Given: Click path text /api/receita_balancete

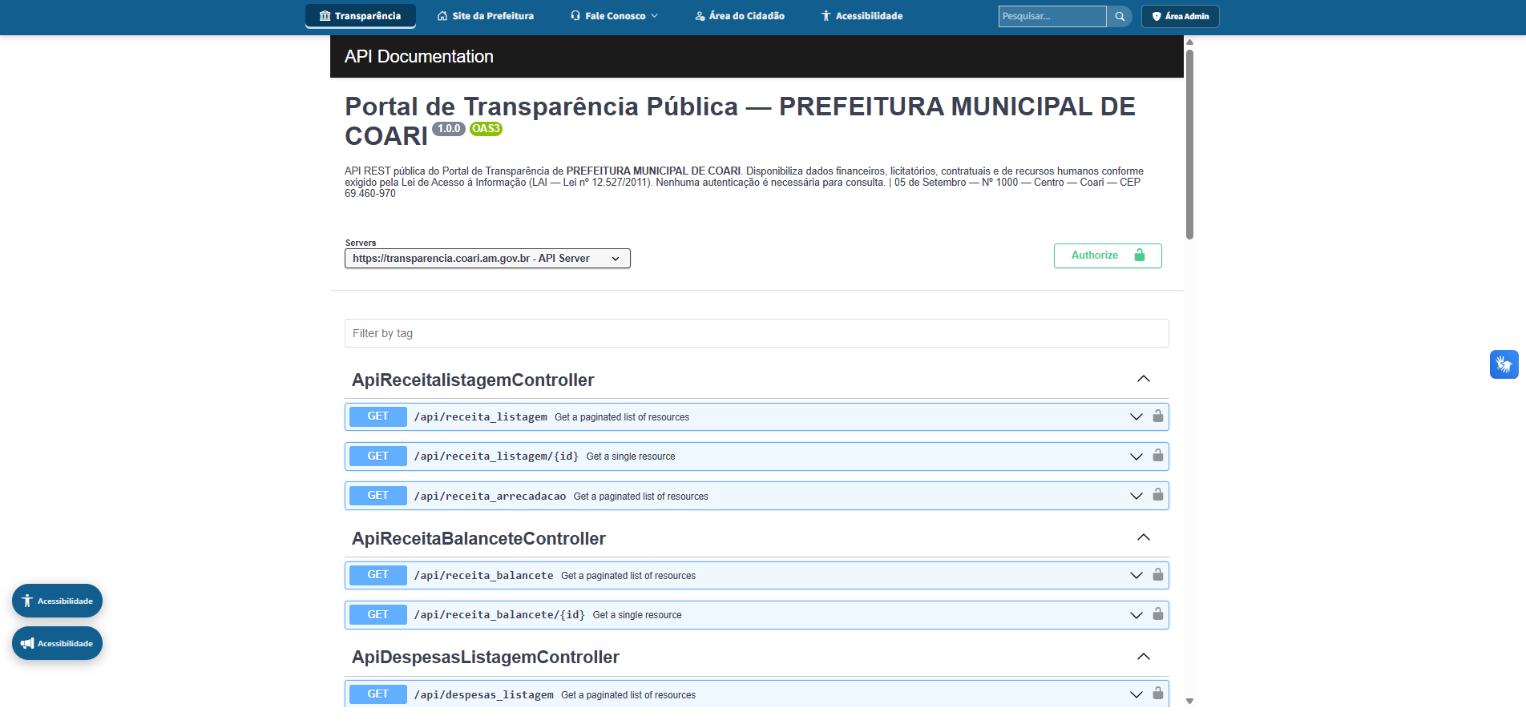Looking at the screenshot, I should [483, 576].
